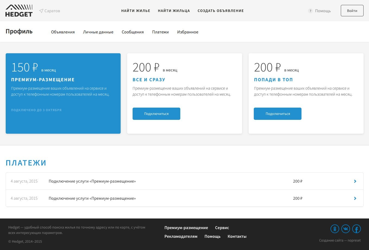This screenshot has height=250, width=369.
Task: Open the Саратов city selector
Action: [52, 11]
